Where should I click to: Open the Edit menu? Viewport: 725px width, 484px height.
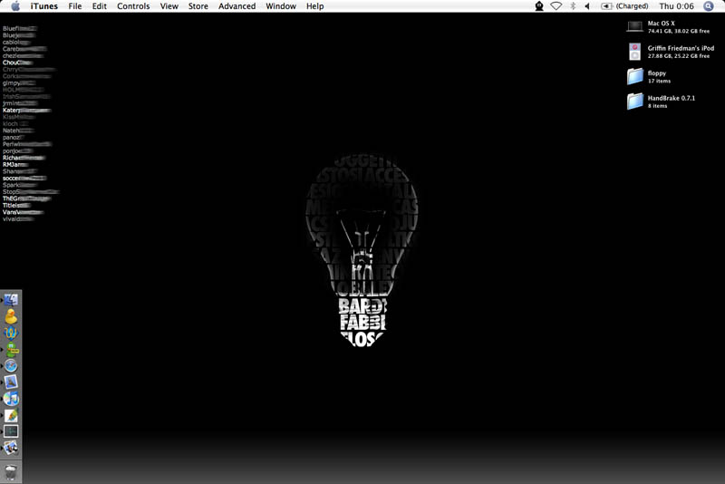click(100, 6)
